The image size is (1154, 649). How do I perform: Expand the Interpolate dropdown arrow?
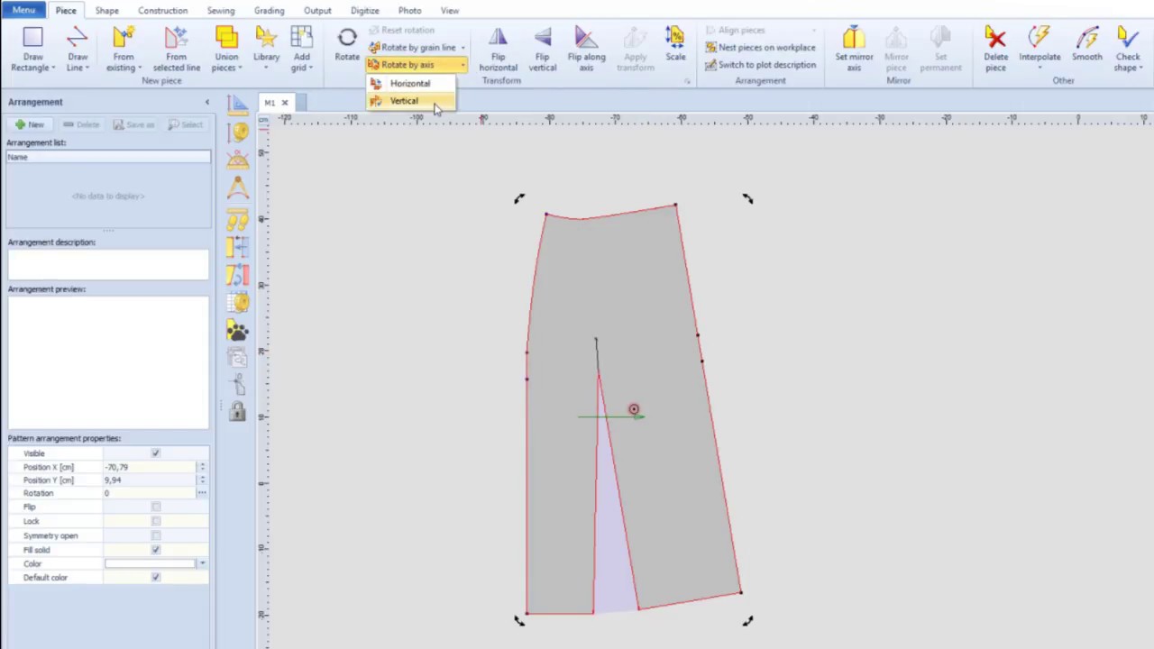pyautogui.click(x=1040, y=69)
